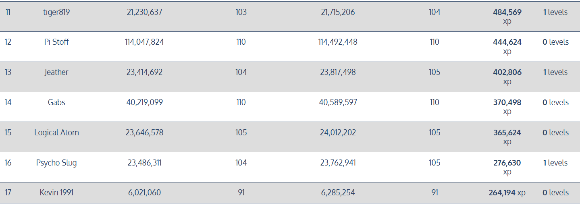This screenshot has height=205, width=580.
Task: Click Logical Atom's ending xp 24,012,202
Action: click(338, 133)
